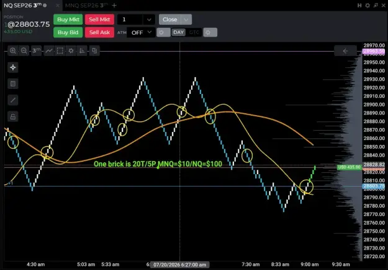
Task: Click the back arrow above price axis
Action: pos(345,51)
